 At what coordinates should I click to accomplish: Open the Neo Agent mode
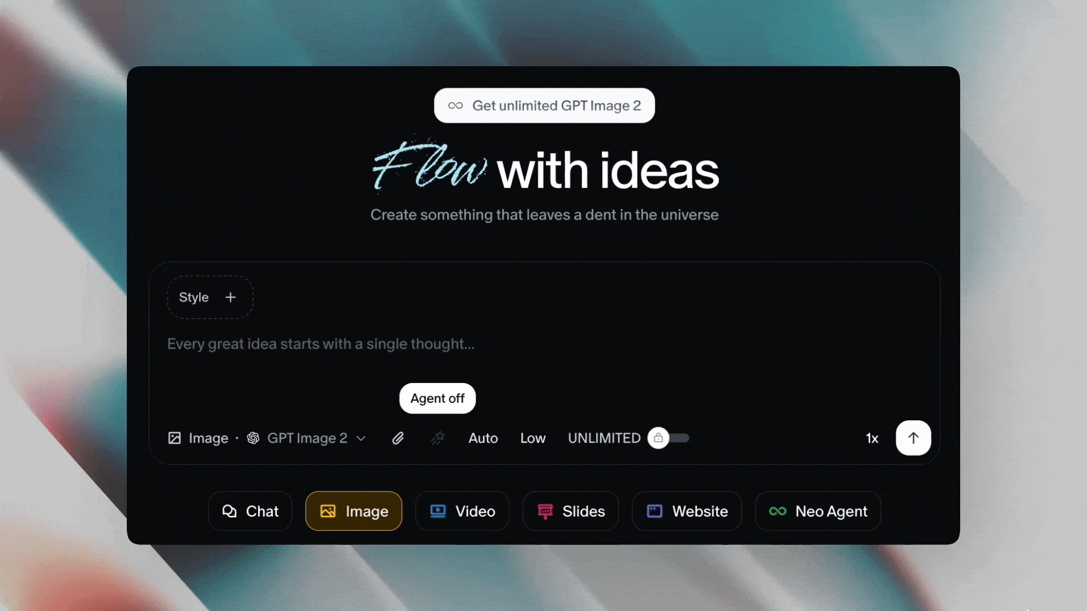(x=818, y=511)
